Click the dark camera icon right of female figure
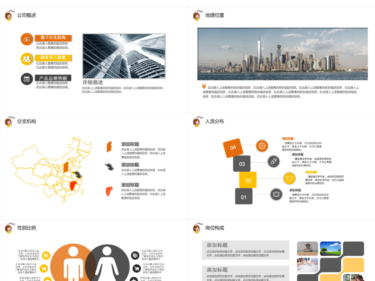This screenshot has height=281, width=375. pos(135,255)
